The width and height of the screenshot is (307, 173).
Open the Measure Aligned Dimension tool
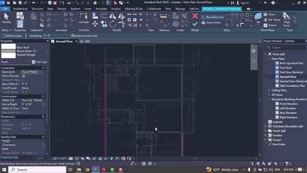163,16
